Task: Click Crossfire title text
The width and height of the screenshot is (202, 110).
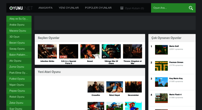Action: 96,95
